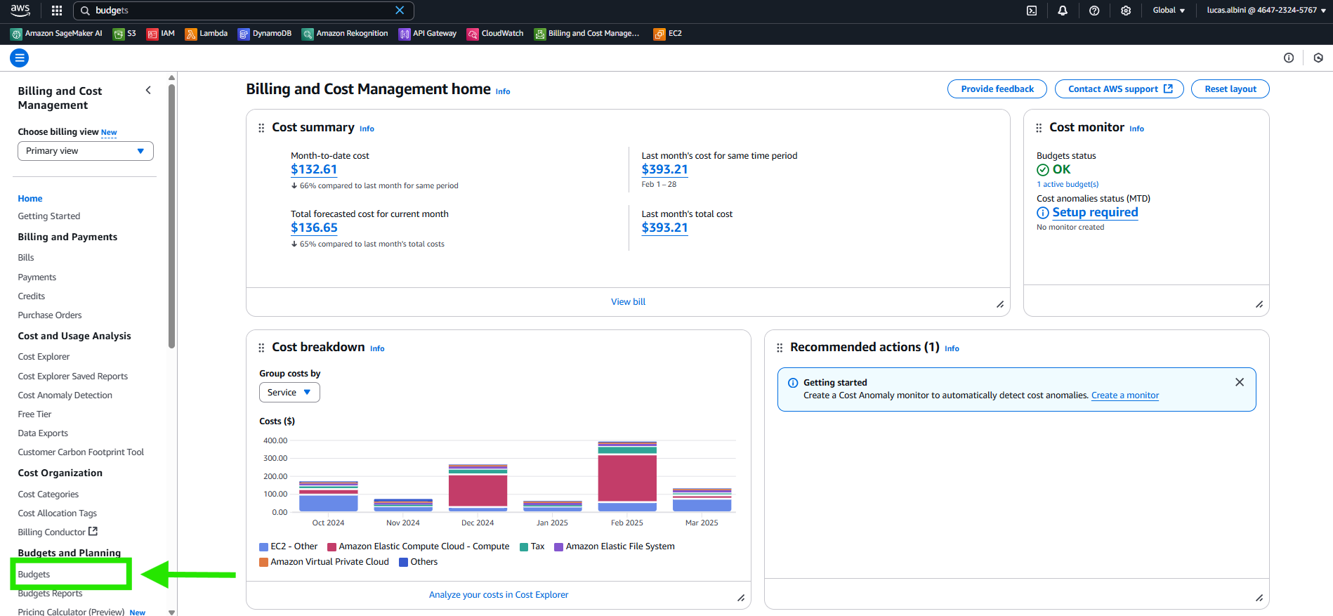Screen dimensions: 1333x616
Task: Open Cost Anomaly Detection in sidebar
Action: point(65,395)
